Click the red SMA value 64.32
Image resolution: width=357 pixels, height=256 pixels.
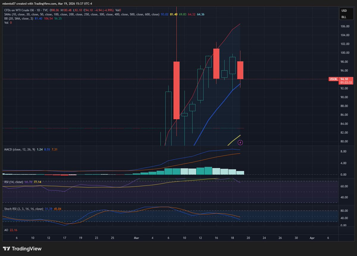coord(192,14)
